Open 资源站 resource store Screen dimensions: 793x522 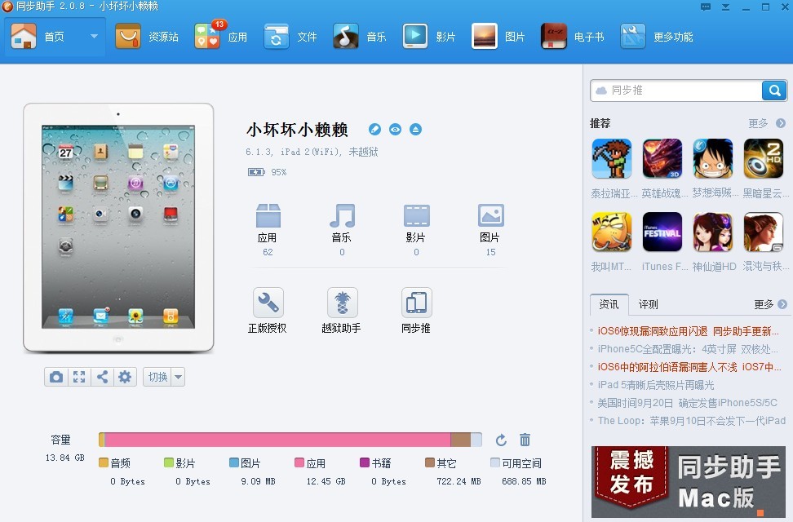click(147, 37)
